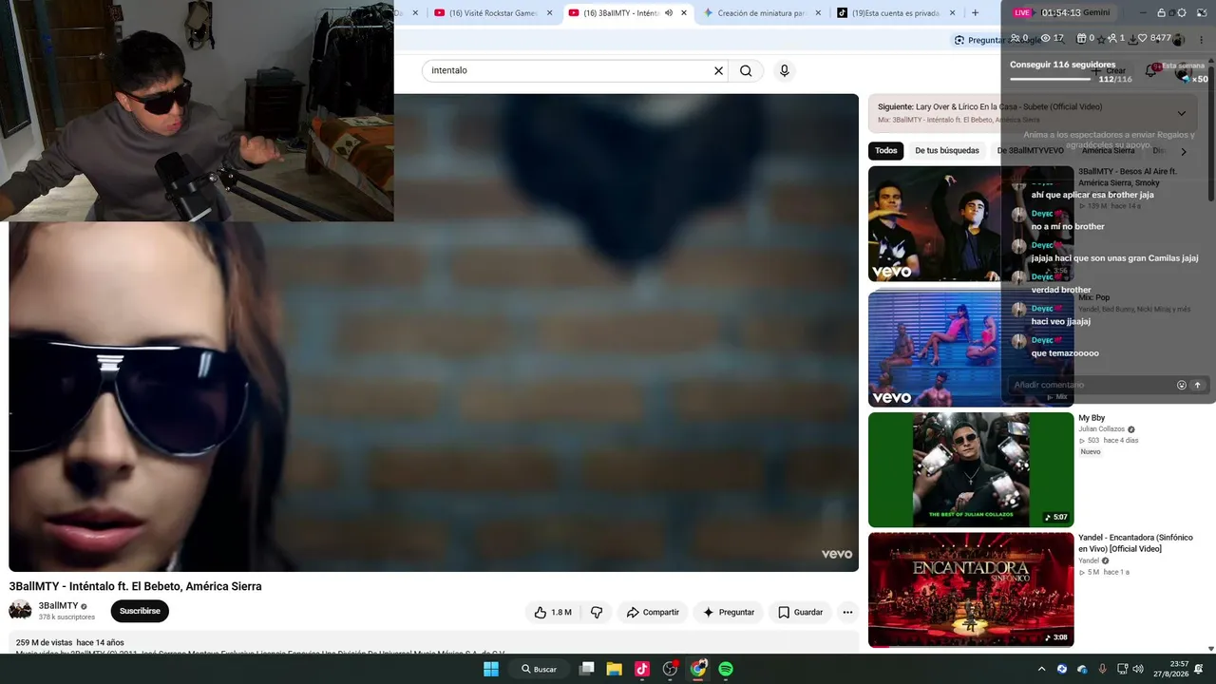Play the My Bby video thumbnail
This screenshot has width=1216, height=684.
[971, 470]
